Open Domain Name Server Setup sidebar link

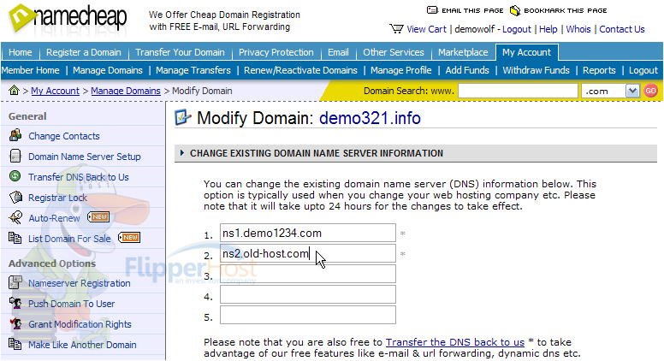[x=84, y=157]
